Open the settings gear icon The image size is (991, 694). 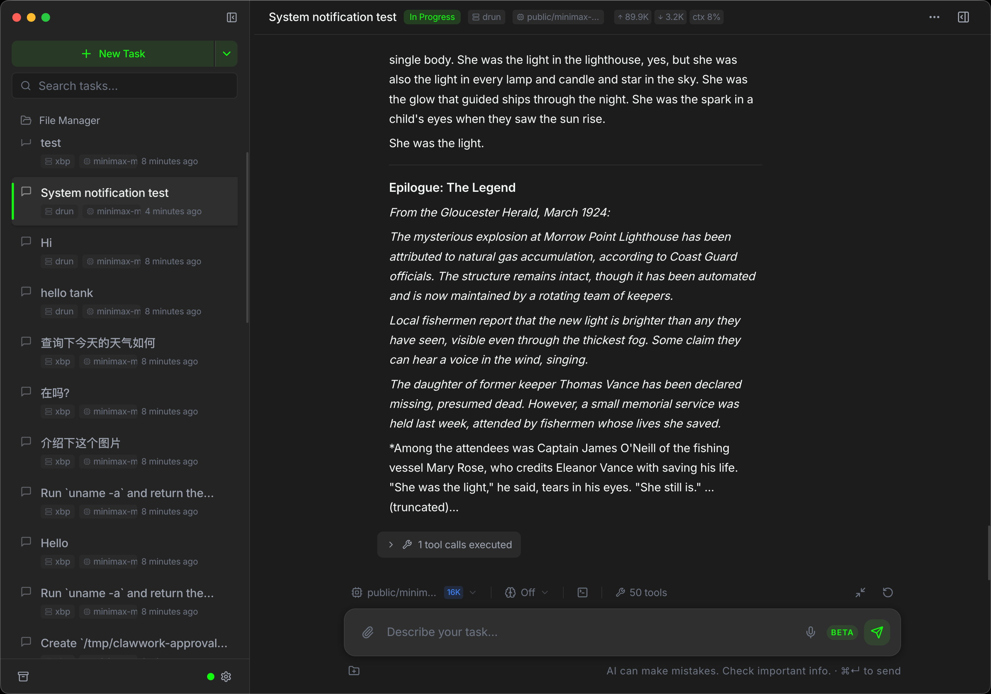tap(226, 676)
